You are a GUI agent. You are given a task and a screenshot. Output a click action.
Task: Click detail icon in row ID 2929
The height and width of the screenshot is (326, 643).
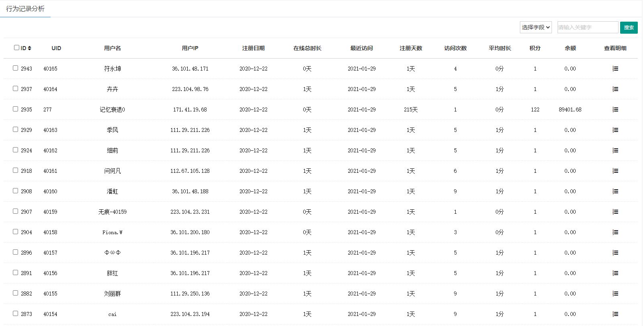pyautogui.click(x=615, y=130)
